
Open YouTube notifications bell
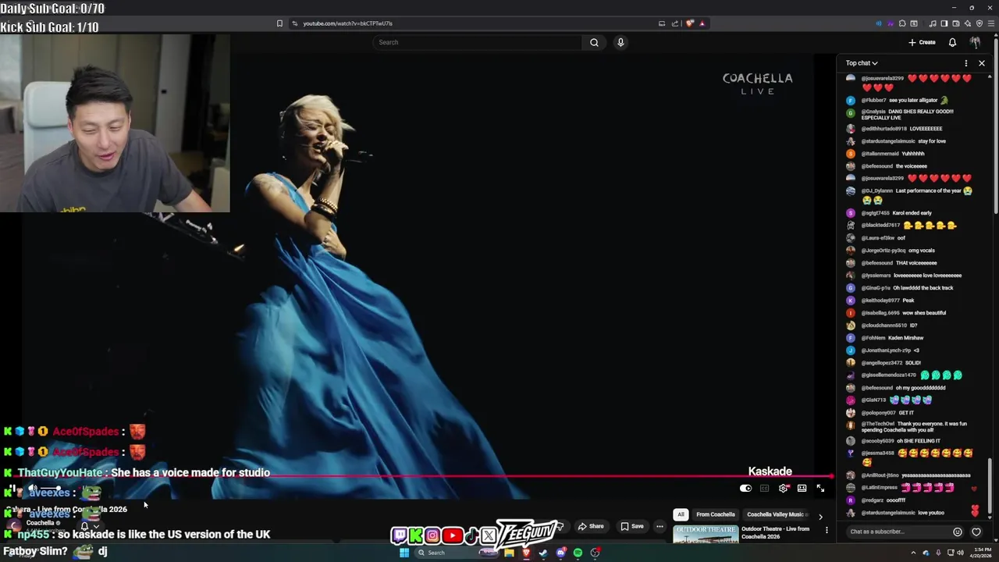coord(952,42)
